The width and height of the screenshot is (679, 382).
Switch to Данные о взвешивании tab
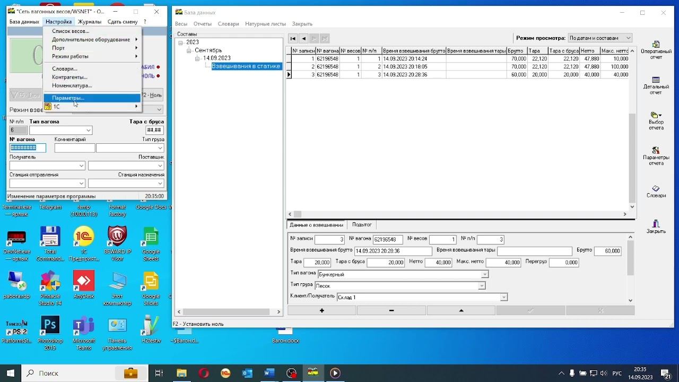point(317,225)
